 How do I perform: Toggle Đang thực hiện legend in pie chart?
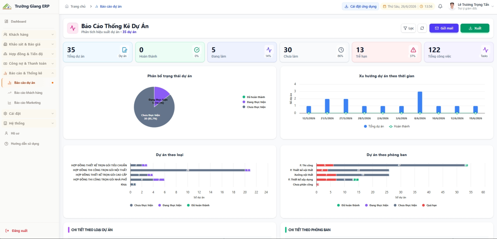(x=254, y=102)
